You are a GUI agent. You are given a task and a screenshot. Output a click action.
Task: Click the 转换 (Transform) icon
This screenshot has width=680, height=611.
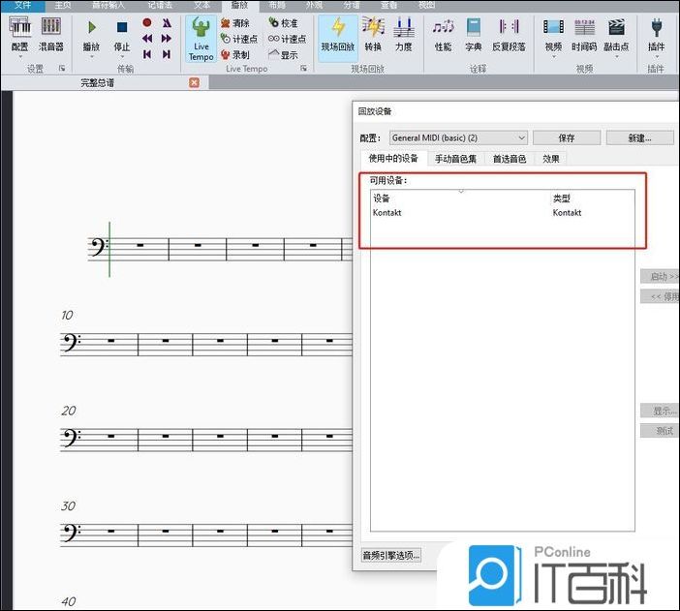click(373, 34)
